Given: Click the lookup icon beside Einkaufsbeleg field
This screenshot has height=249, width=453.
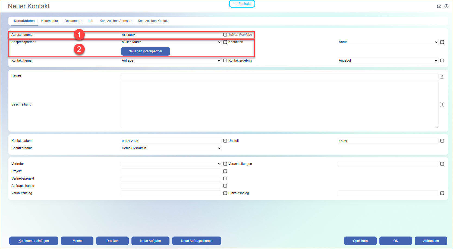Looking at the screenshot, I should pos(442,193).
